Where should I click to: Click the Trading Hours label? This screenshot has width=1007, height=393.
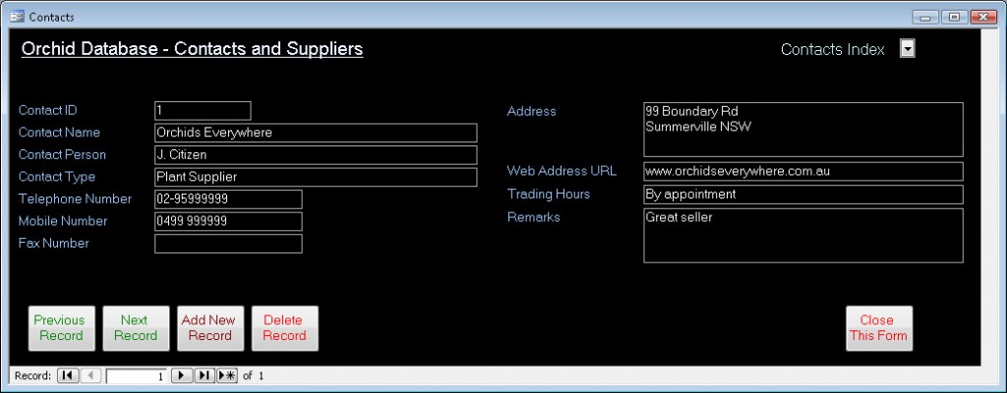pyautogui.click(x=549, y=194)
